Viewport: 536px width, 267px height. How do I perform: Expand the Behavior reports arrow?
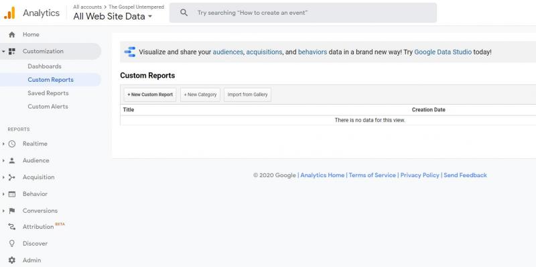point(3,194)
